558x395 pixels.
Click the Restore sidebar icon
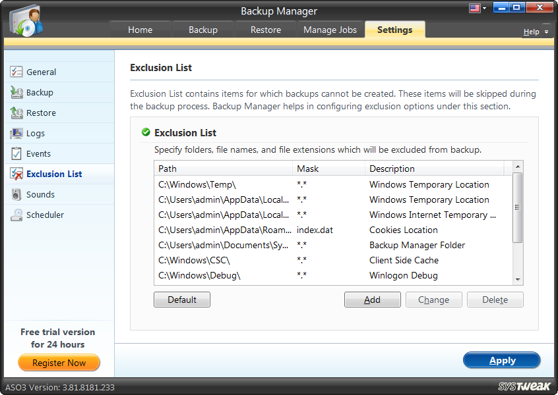tap(16, 113)
